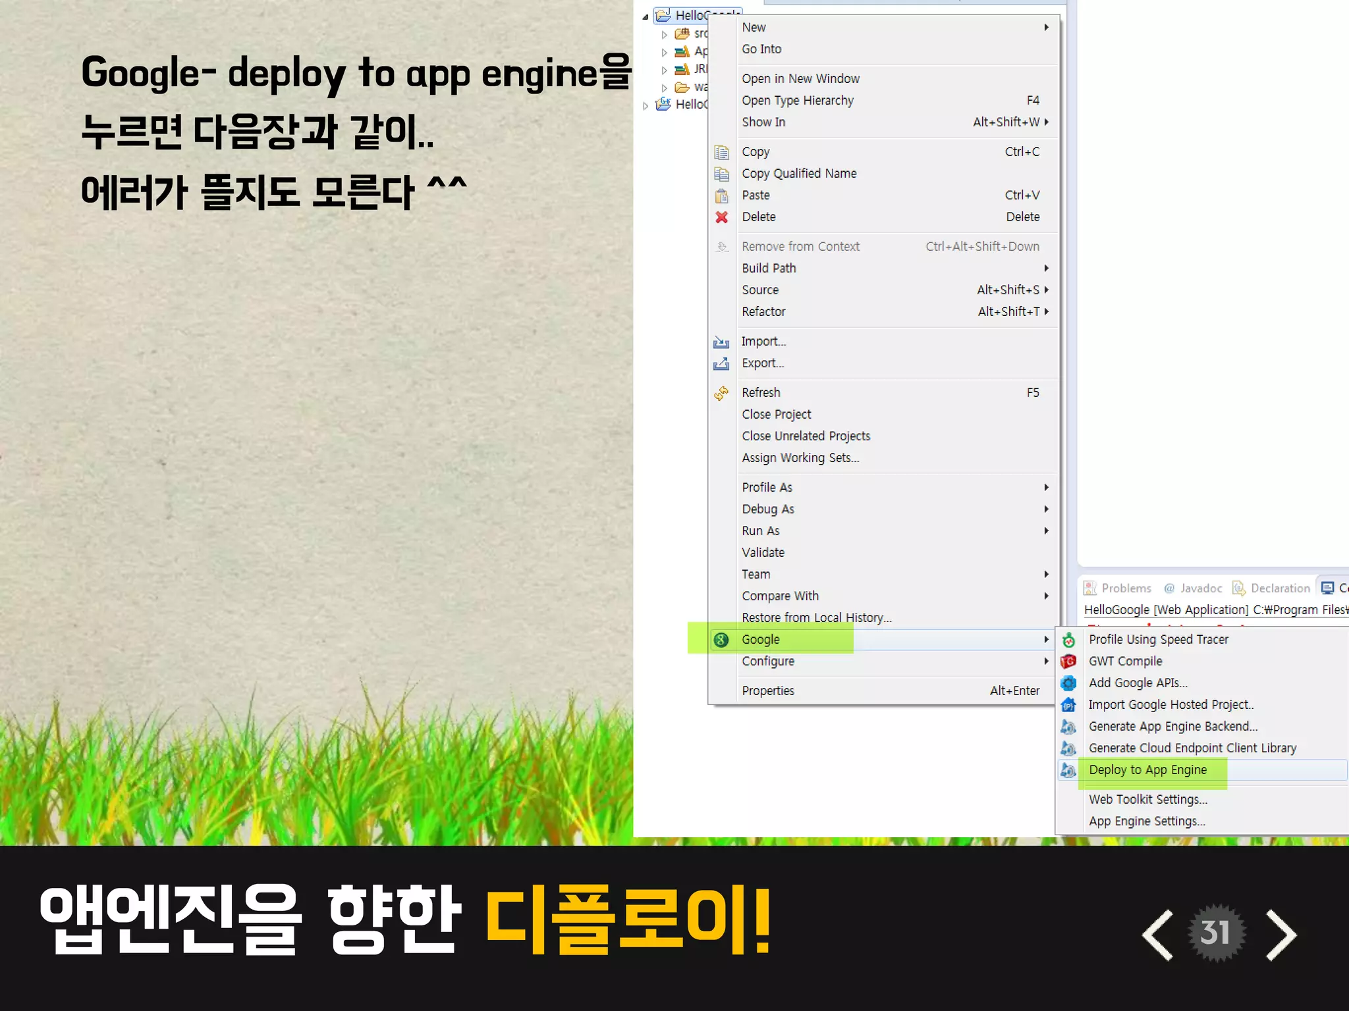Screen dimensions: 1349x1011
Task: Click the Cloud Endpoint Client Library icon
Action: tap(1068, 748)
